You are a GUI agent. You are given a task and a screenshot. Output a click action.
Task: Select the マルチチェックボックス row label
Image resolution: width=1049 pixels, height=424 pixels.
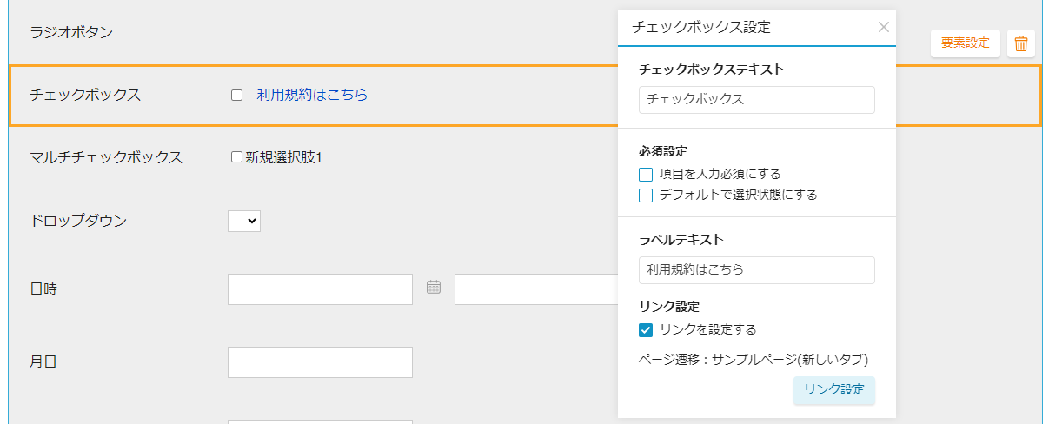[106, 157]
